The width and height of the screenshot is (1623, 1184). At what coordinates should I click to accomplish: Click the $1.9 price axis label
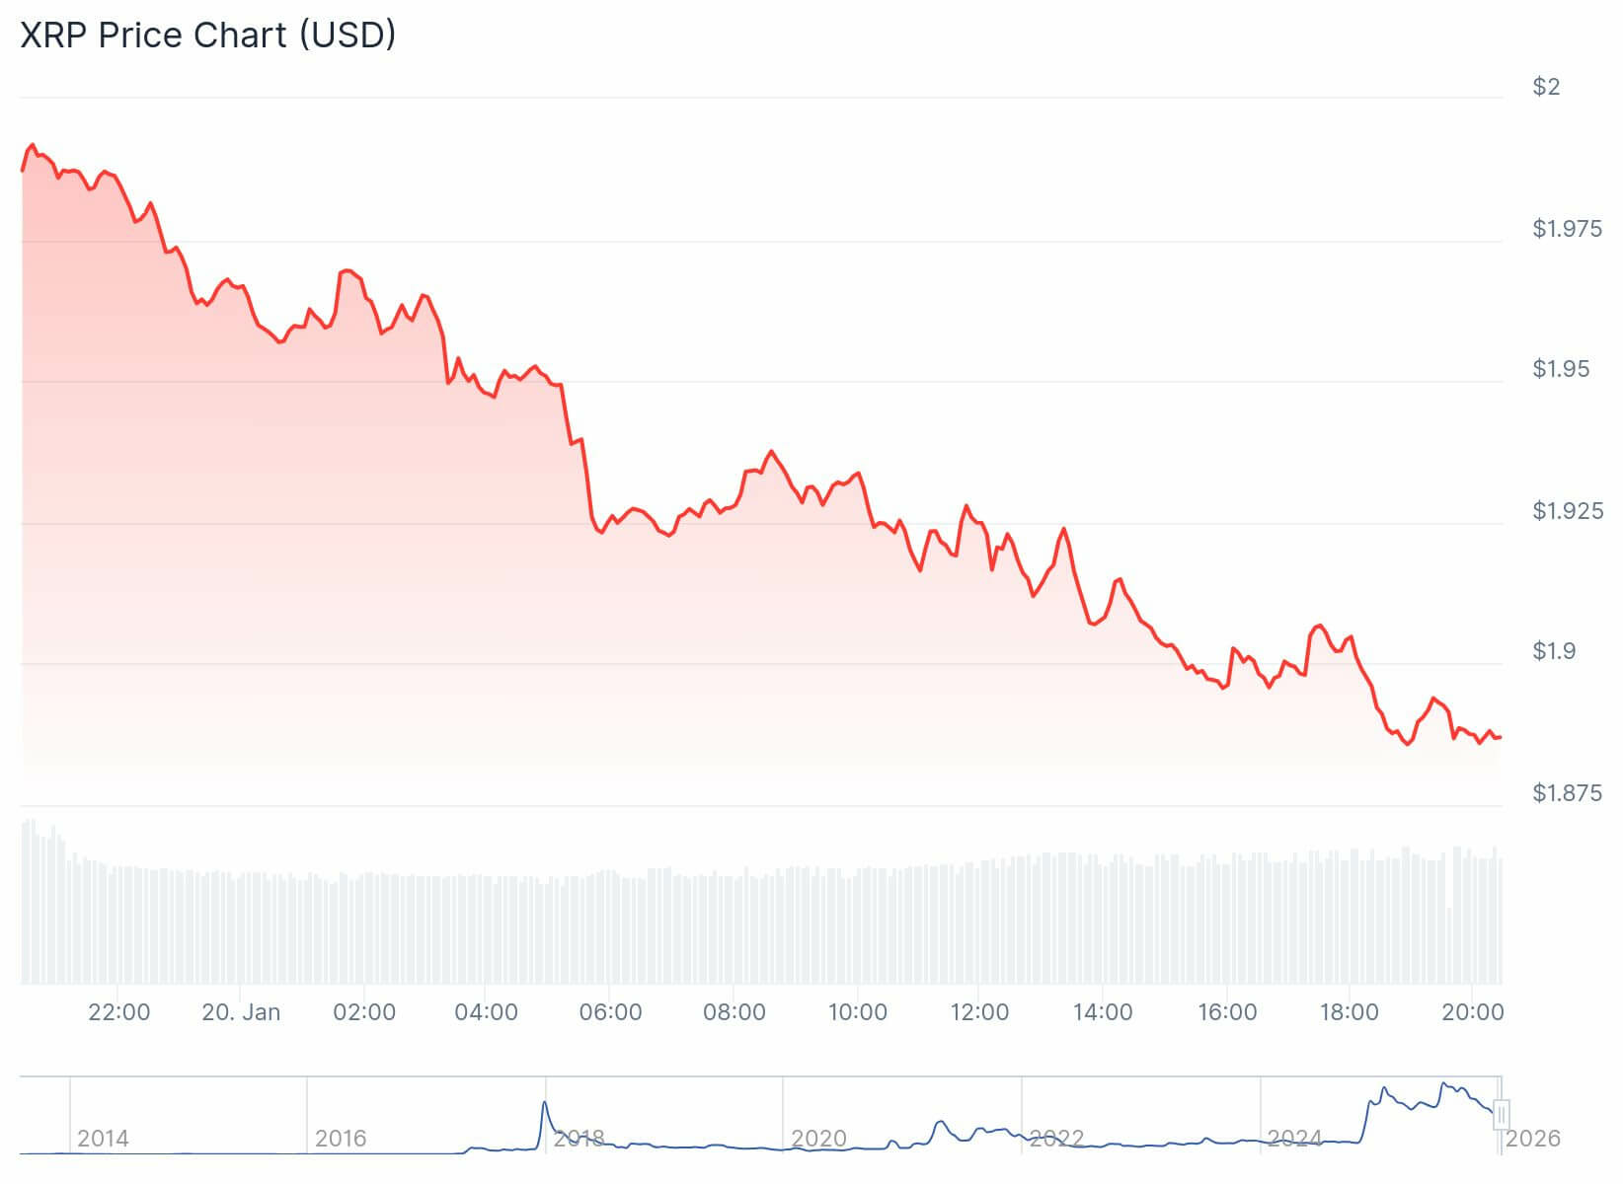[1555, 651]
